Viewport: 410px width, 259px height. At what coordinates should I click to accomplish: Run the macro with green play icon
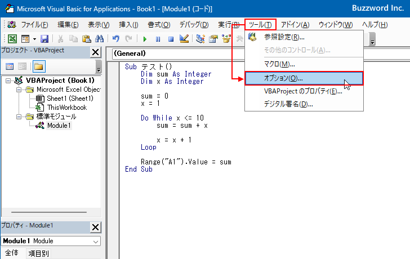[x=145, y=39]
